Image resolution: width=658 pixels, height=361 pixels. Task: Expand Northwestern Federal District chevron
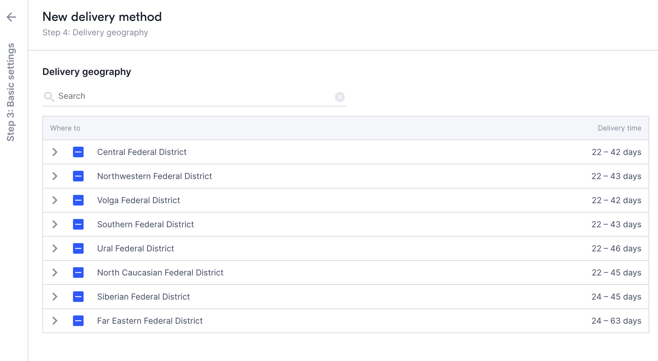coord(55,176)
